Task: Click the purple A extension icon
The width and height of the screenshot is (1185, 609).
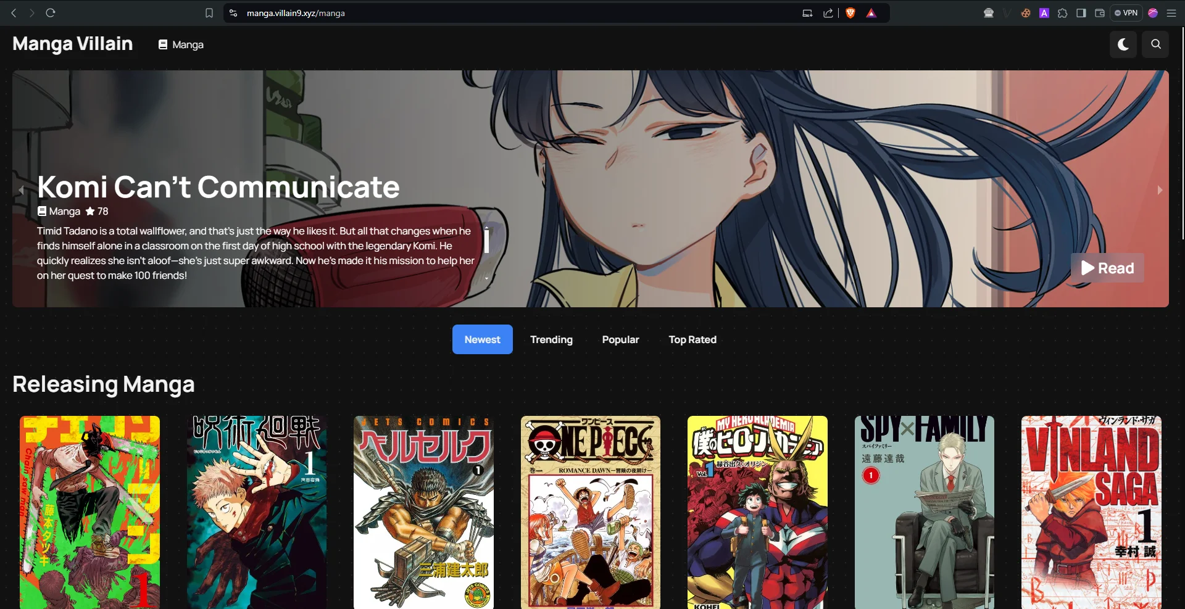Action: pos(1044,13)
